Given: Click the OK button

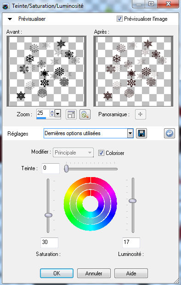Looking at the screenshot, I should pos(57,273).
